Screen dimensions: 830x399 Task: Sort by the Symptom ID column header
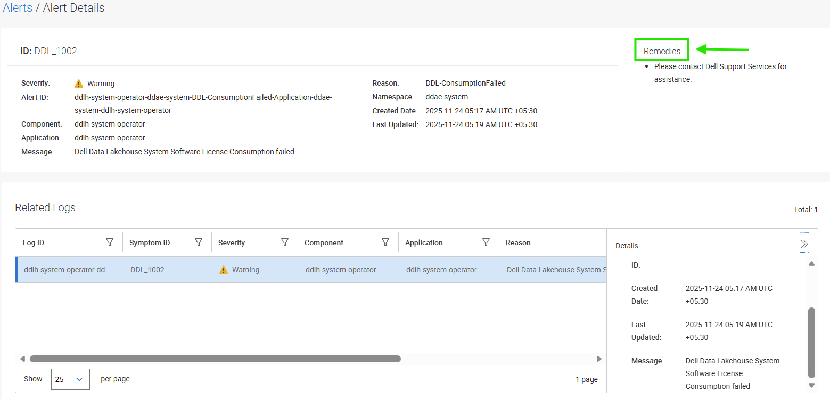click(x=150, y=243)
